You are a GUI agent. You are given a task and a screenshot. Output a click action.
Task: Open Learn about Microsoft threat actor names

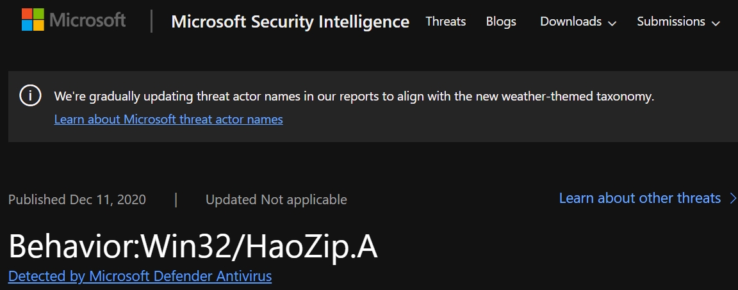pos(168,119)
